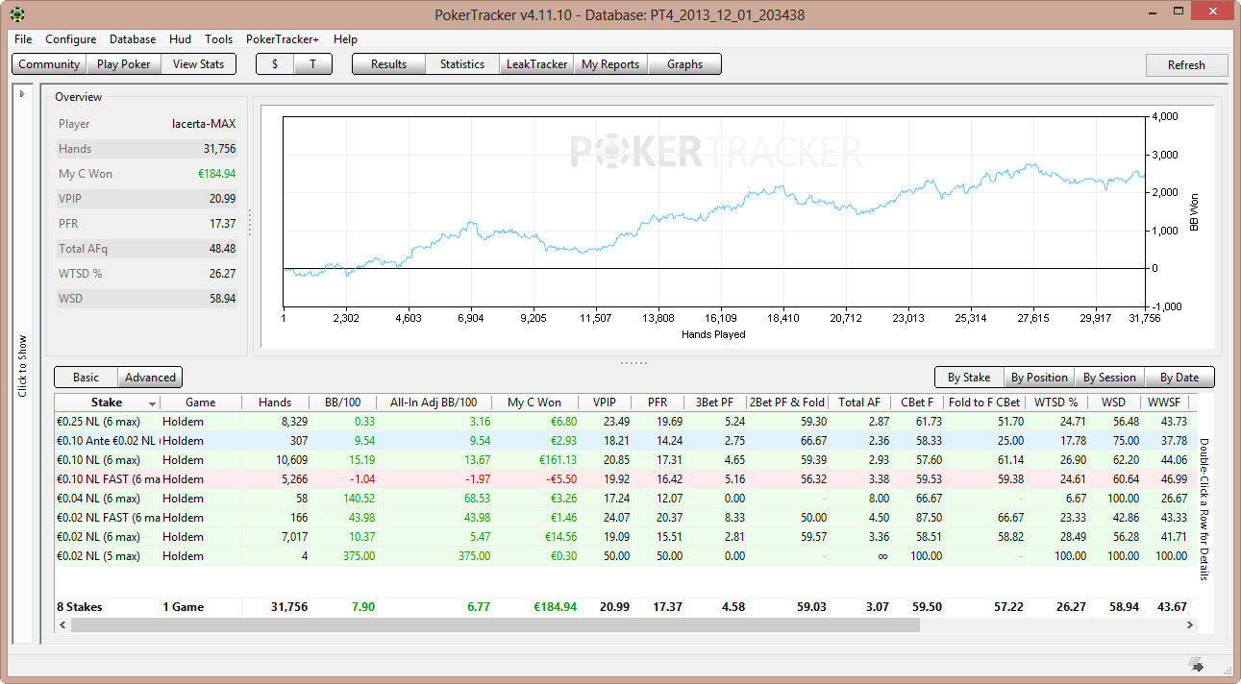Viewport: 1241px width, 684px height.
Task: Switch to cash games with the $ button
Action: pyautogui.click(x=275, y=64)
